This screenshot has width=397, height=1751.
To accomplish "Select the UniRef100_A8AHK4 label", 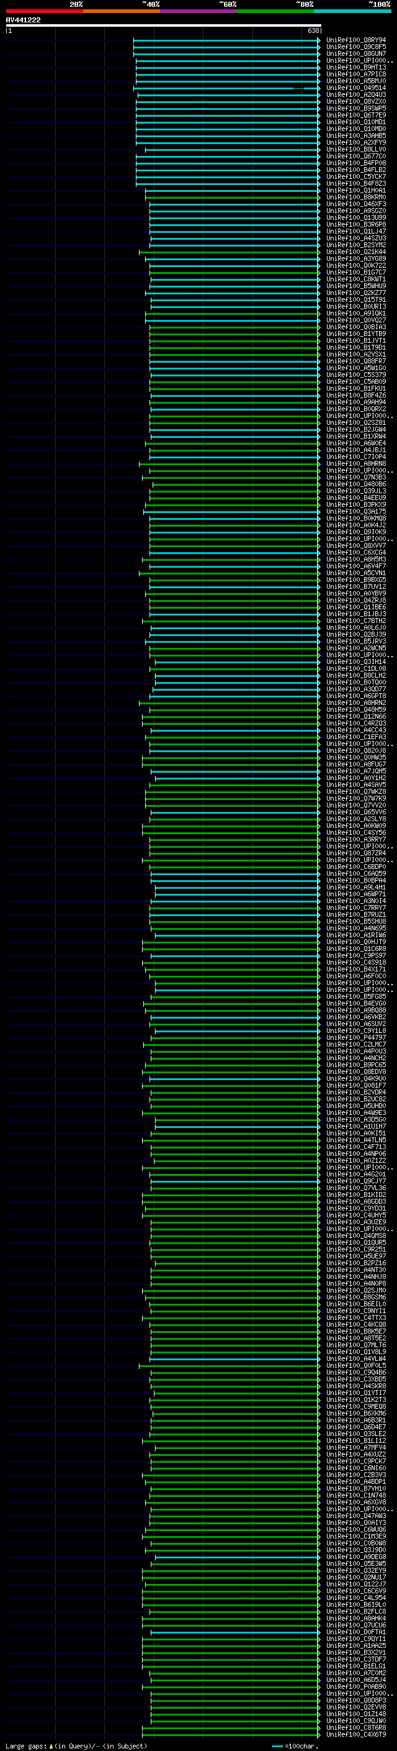I will click(356, 1619).
